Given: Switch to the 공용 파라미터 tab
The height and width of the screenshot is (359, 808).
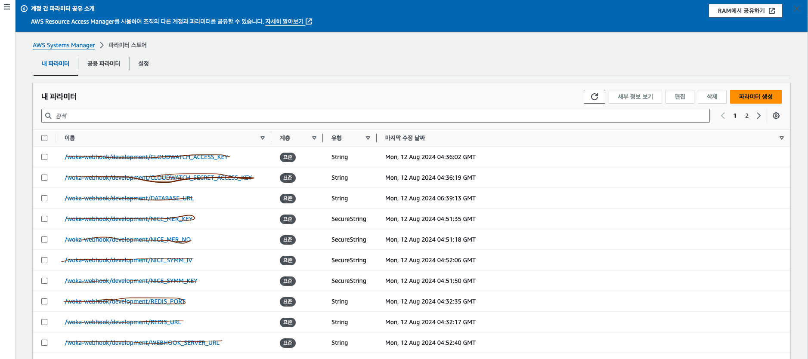Looking at the screenshot, I should click(x=104, y=64).
